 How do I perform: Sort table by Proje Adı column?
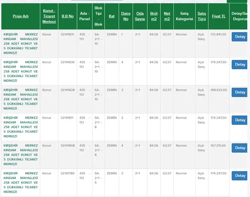20,16
